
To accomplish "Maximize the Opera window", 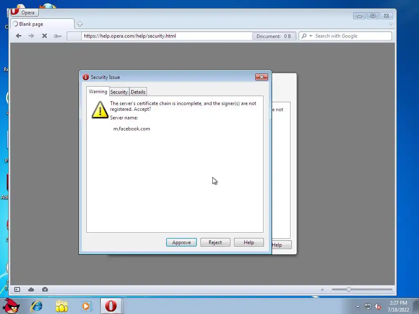I will coord(373,16).
